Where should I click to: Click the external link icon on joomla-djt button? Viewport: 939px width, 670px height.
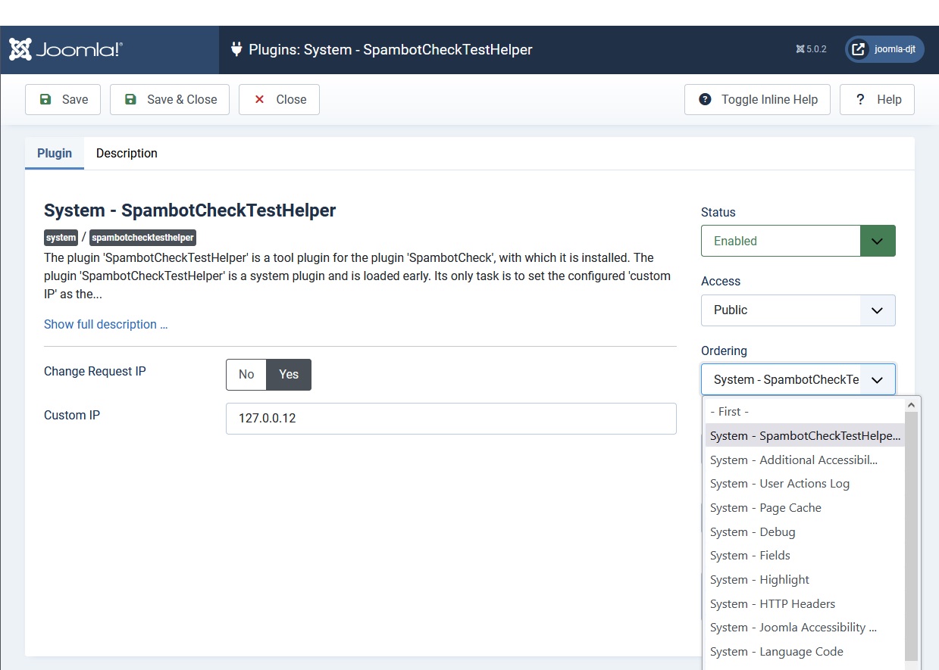coord(858,49)
